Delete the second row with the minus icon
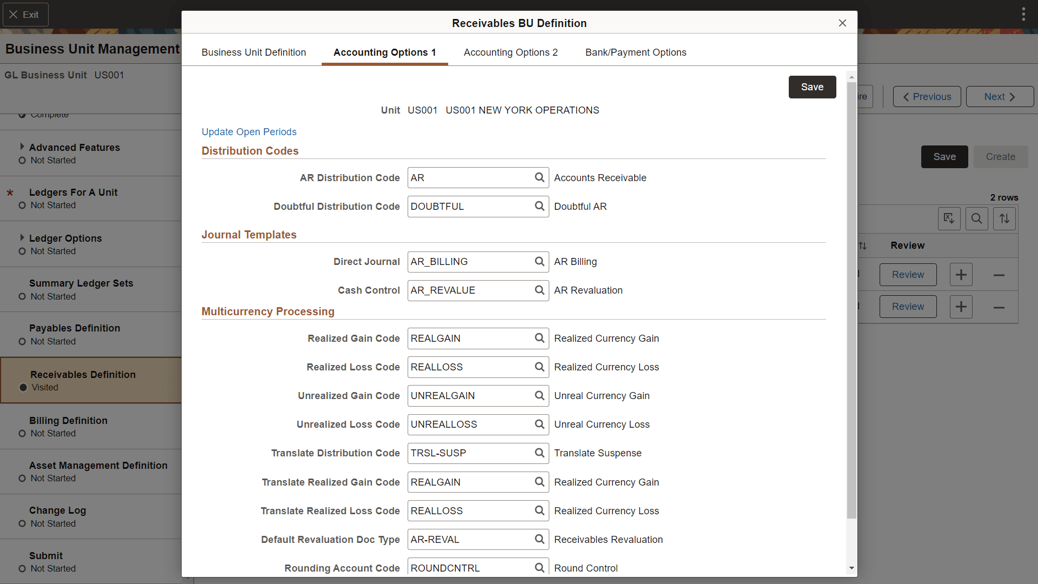Viewport: 1038px width, 584px height. click(x=998, y=307)
